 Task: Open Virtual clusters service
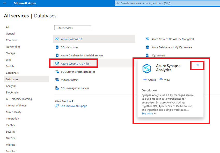[x=70, y=80]
